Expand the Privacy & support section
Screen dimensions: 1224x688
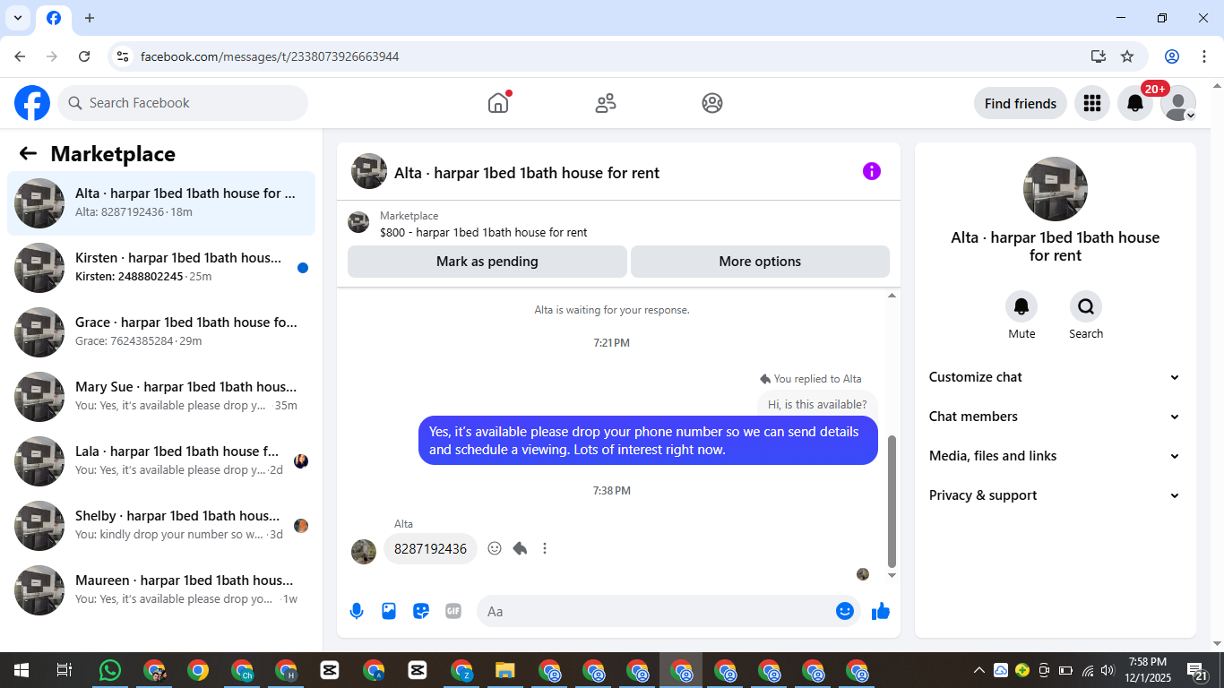(x=1056, y=495)
